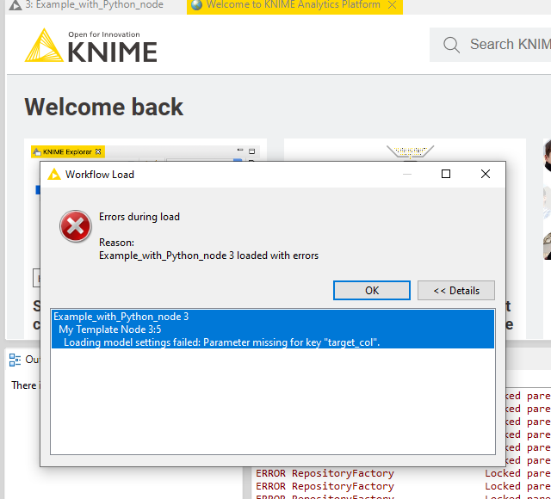Viewport: 551px width, 499px height.
Task: Close the Workflow Load dialog
Action: (x=486, y=174)
